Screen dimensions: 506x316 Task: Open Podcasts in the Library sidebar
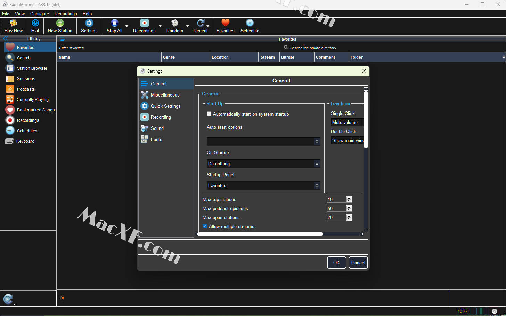coord(26,89)
